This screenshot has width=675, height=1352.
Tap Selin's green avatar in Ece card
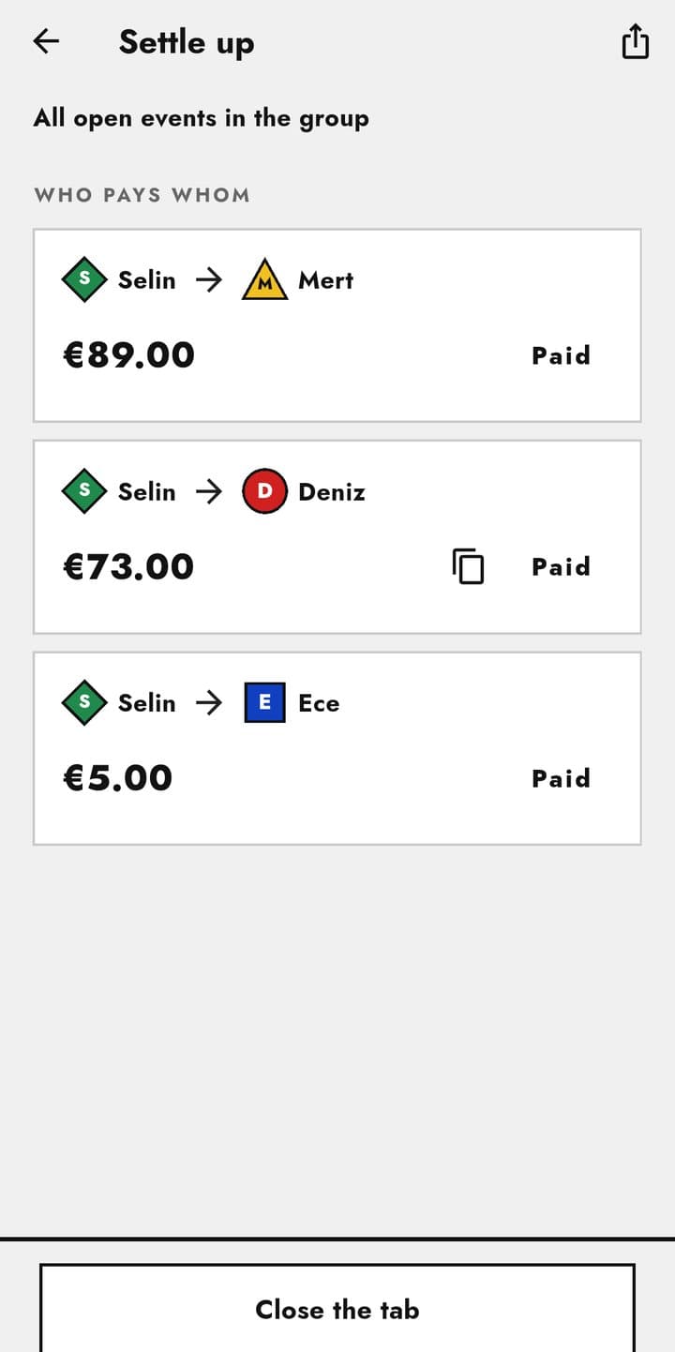[x=85, y=702]
